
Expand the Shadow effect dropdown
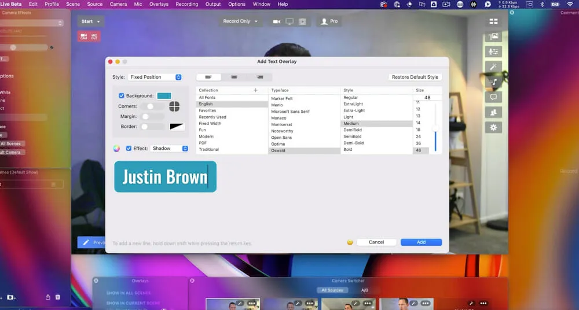tap(170, 149)
